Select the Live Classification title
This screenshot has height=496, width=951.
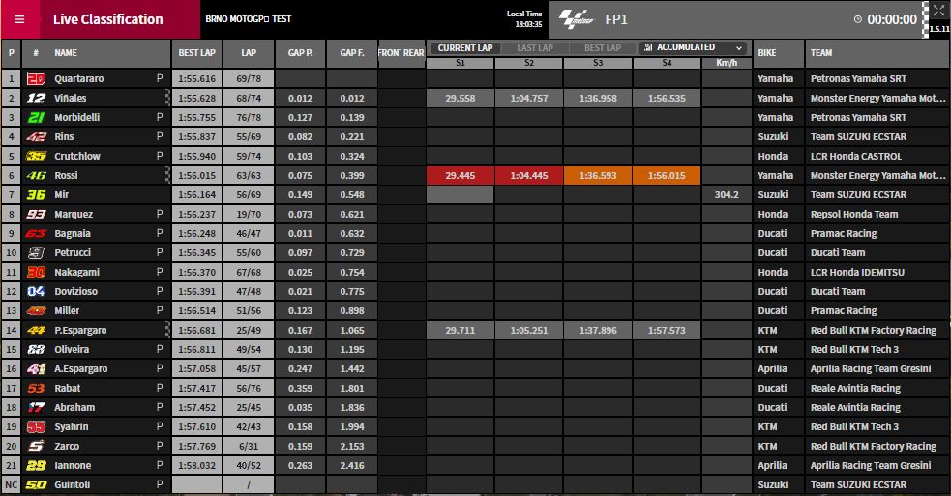pyautogui.click(x=108, y=19)
